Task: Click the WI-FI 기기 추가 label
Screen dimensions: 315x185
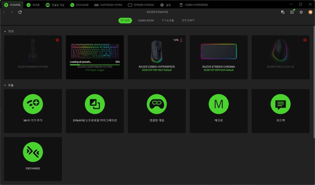Action: (x=33, y=120)
